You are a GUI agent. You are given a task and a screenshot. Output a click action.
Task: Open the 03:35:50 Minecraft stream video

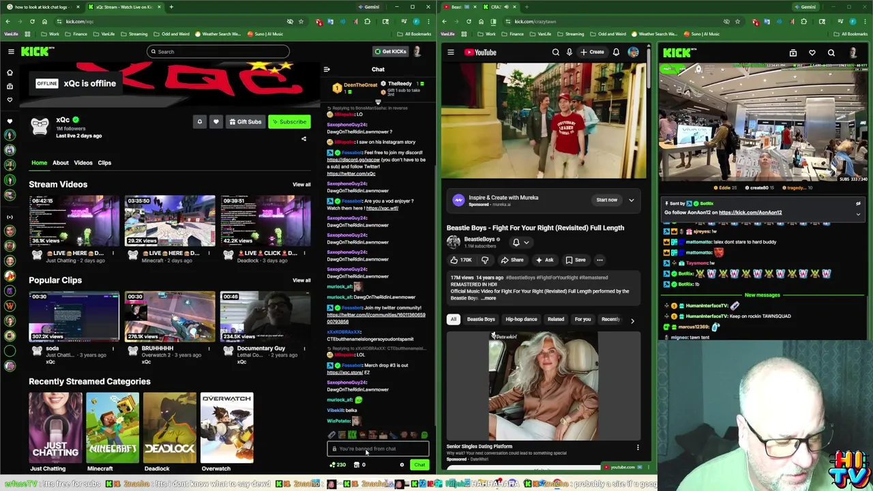point(169,220)
